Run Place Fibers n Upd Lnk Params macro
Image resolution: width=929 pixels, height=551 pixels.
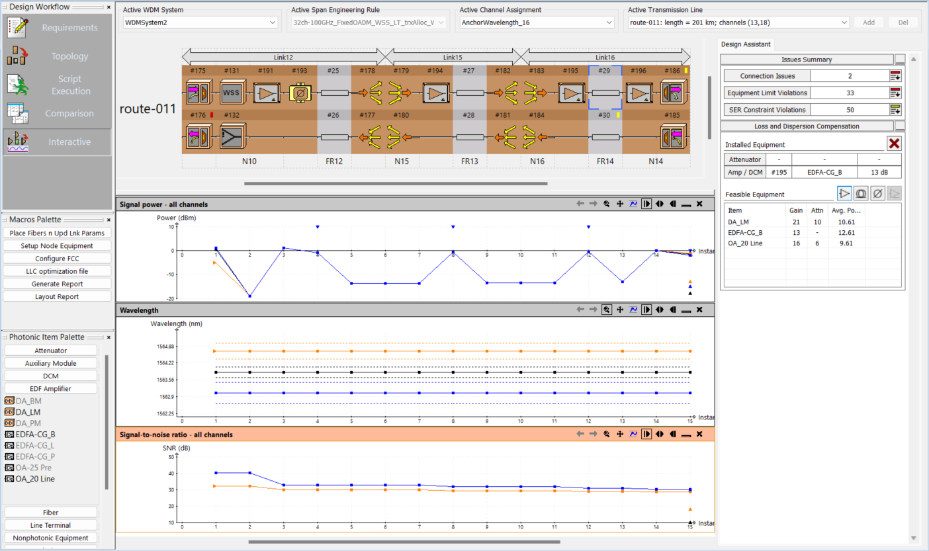tap(56, 233)
